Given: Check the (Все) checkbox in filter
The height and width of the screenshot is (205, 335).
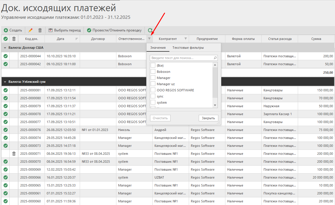Looking at the screenshot, I should pyautogui.click(x=153, y=65).
